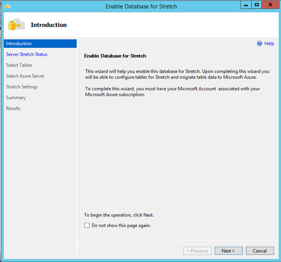Select the Results step in sidebar
Viewport: 281px width, 262px height.
13,108
